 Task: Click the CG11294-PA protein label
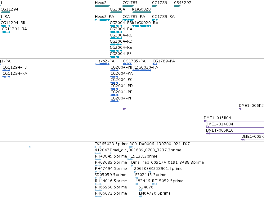(15, 74)
